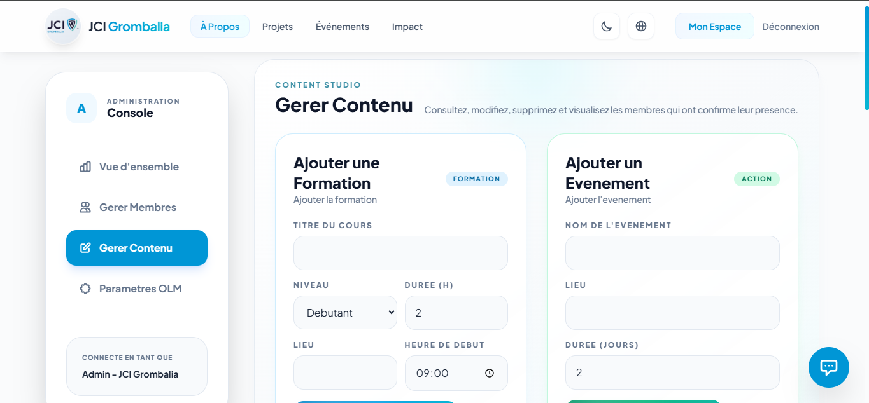The height and width of the screenshot is (403, 869).
Task: Click the administration avatar letter A
Action: (81, 108)
